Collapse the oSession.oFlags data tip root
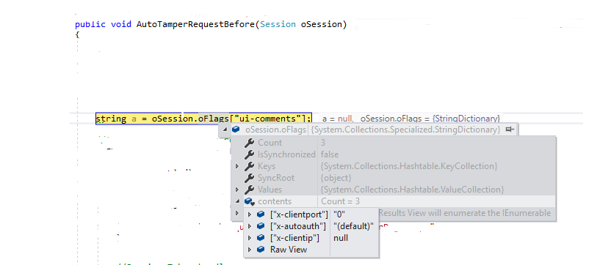The height and width of the screenshot is (265, 597). (x=225, y=130)
